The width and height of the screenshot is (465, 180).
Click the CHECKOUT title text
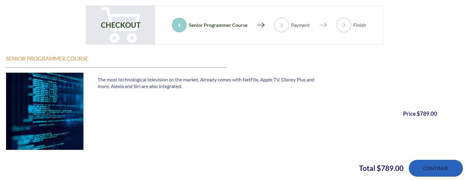[x=121, y=25]
